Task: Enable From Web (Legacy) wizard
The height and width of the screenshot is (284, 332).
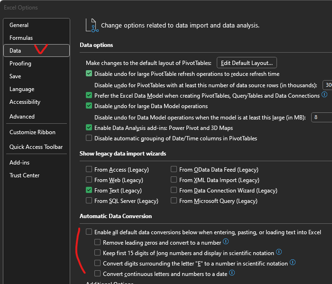Action: (89, 180)
